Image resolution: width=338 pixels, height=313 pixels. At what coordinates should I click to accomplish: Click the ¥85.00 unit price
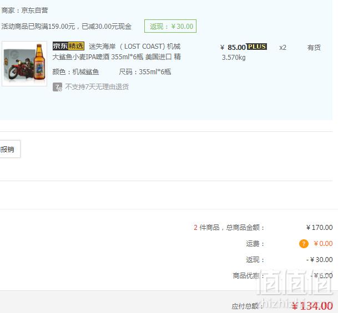point(233,47)
